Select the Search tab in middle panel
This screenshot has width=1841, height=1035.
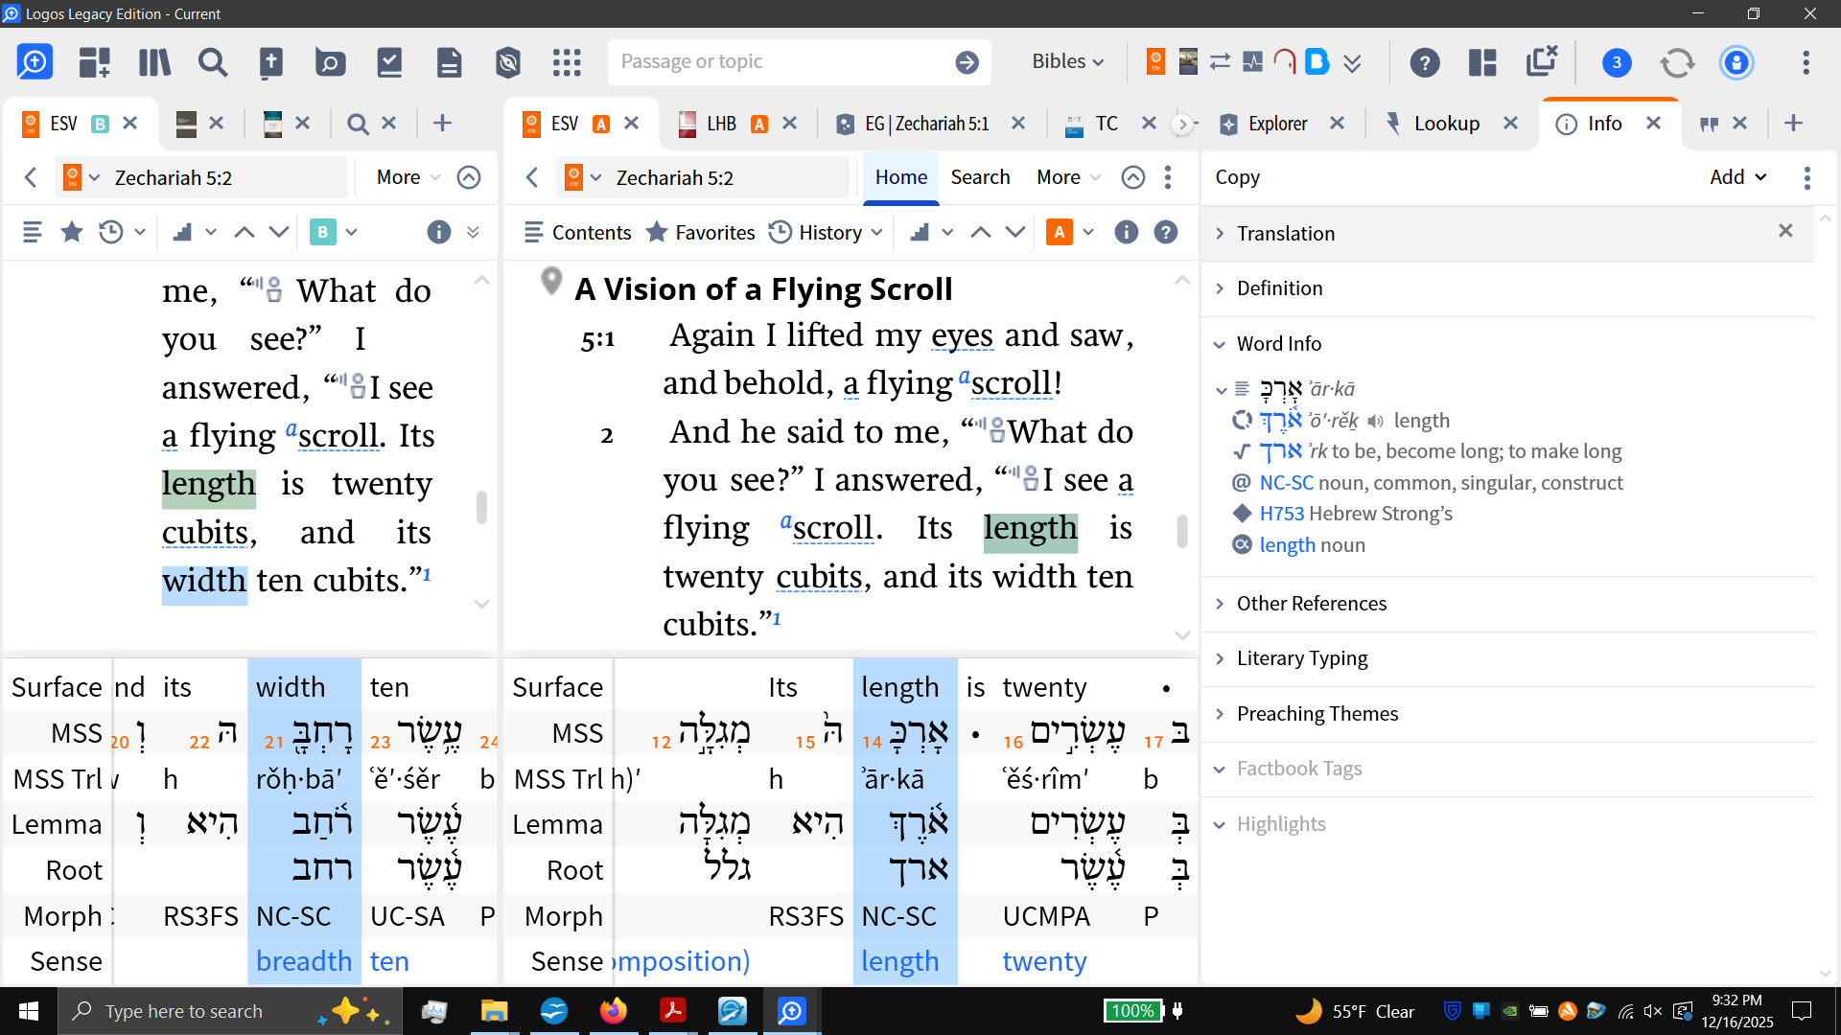tap(980, 177)
